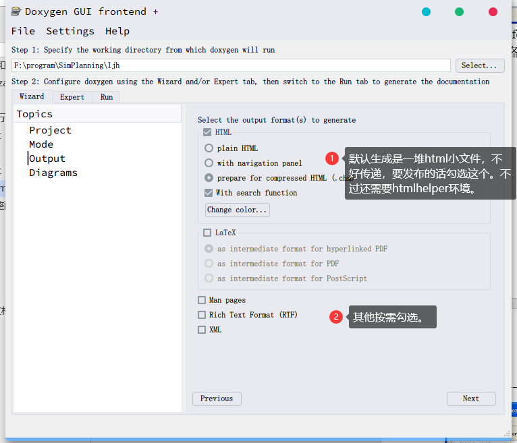Uncheck the HTML output checkbox
Screen dimensions: 517x443
pyautogui.click(x=207, y=132)
